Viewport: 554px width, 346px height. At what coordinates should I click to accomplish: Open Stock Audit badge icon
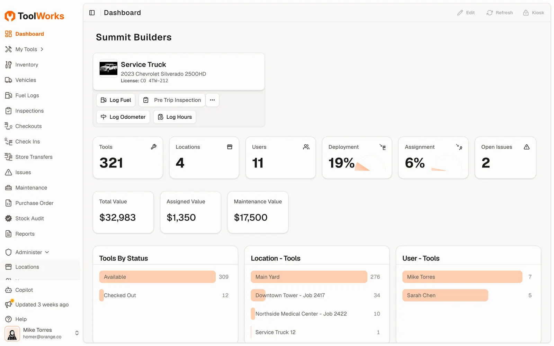pos(8,218)
